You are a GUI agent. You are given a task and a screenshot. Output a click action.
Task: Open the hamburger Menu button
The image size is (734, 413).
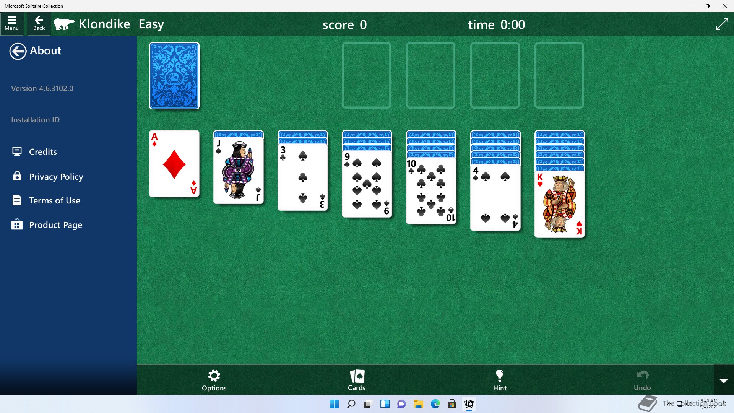12,24
